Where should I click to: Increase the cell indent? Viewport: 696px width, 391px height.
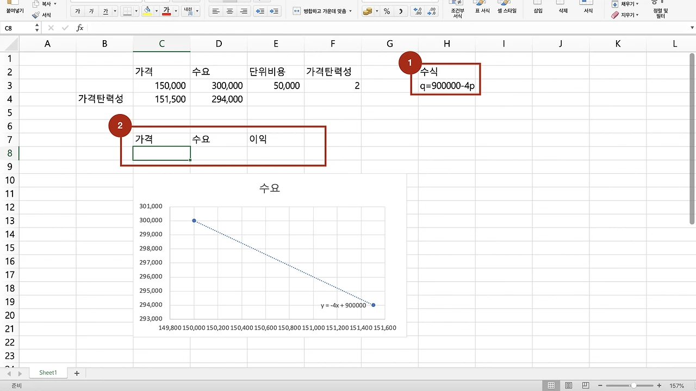tap(274, 11)
